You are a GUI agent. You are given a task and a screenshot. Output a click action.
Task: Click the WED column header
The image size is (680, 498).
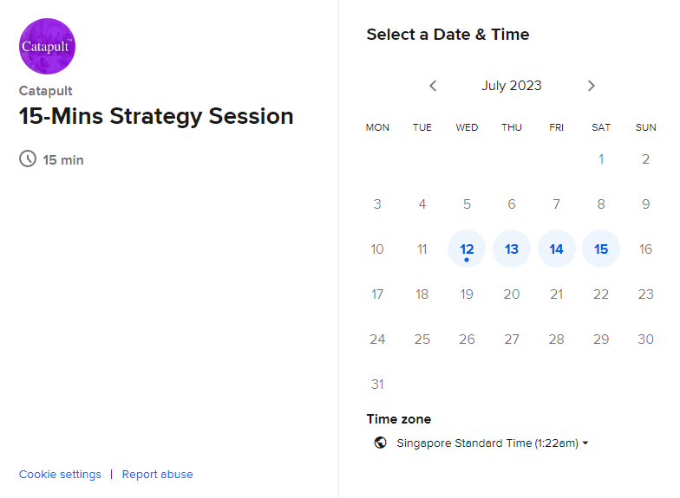click(x=467, y=127)
